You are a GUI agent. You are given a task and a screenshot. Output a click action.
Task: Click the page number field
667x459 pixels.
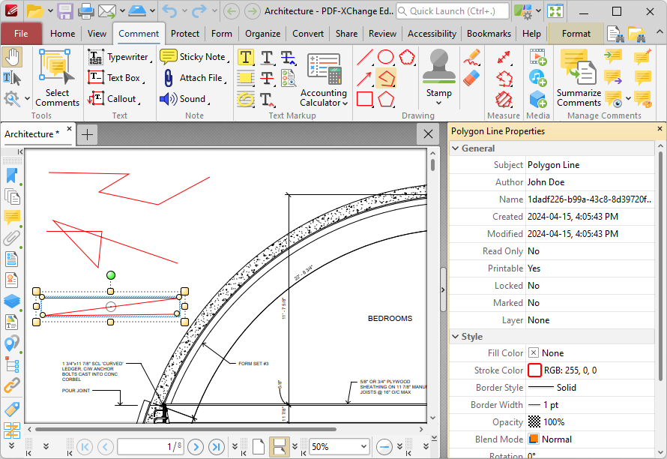click(151, 447)
